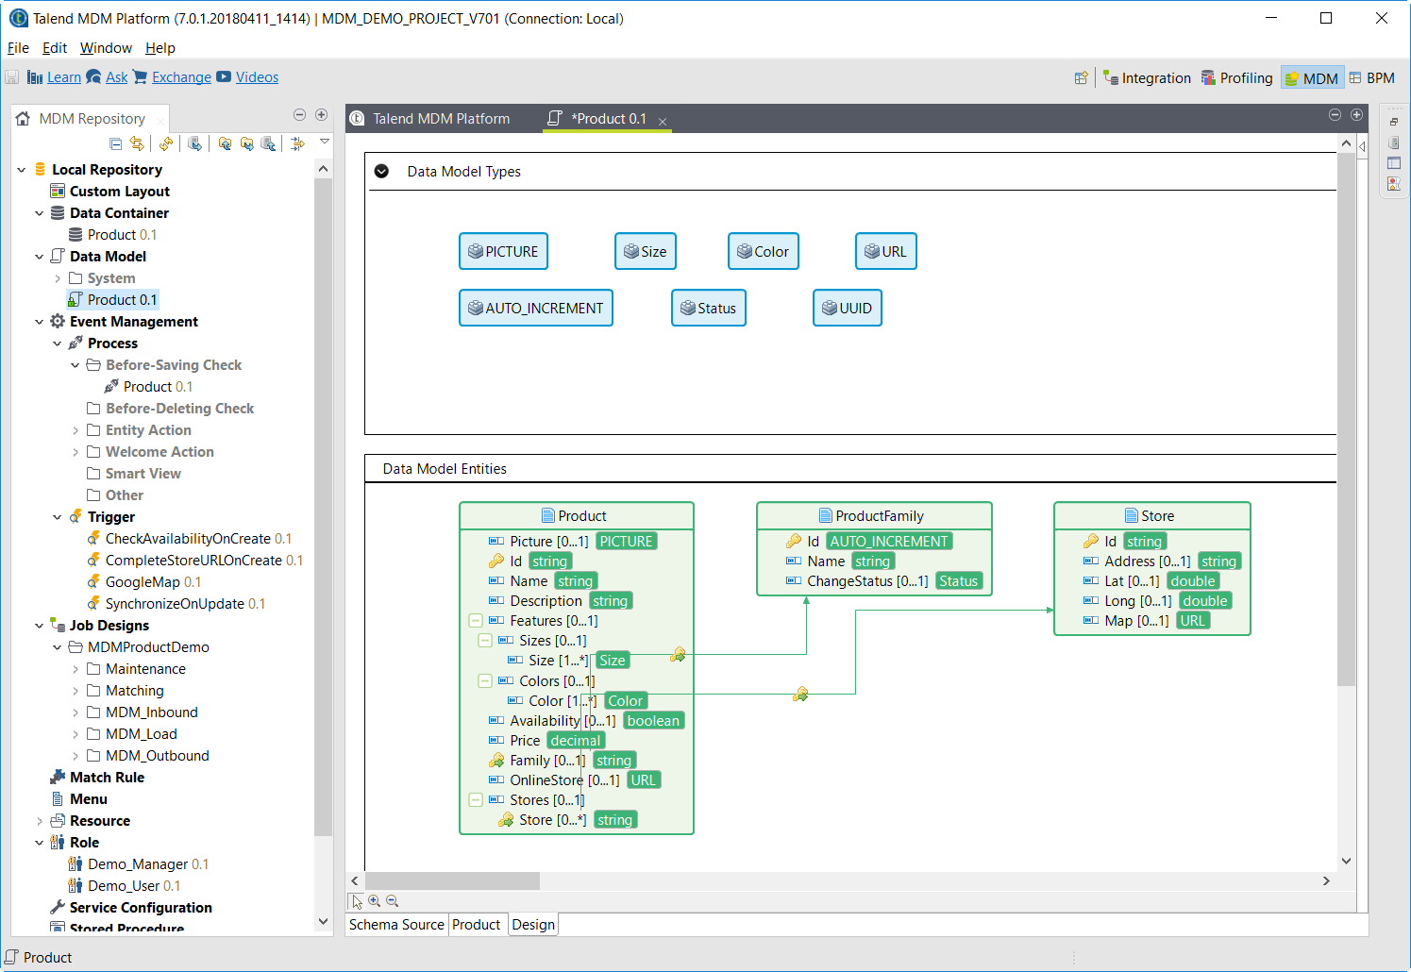Click the restore icon in right side strip
This screenshot has width=1411, height=972.
(1394, 122)
